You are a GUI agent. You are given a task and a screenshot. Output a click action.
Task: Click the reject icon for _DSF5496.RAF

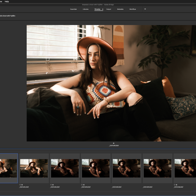(x=175, y=185)
